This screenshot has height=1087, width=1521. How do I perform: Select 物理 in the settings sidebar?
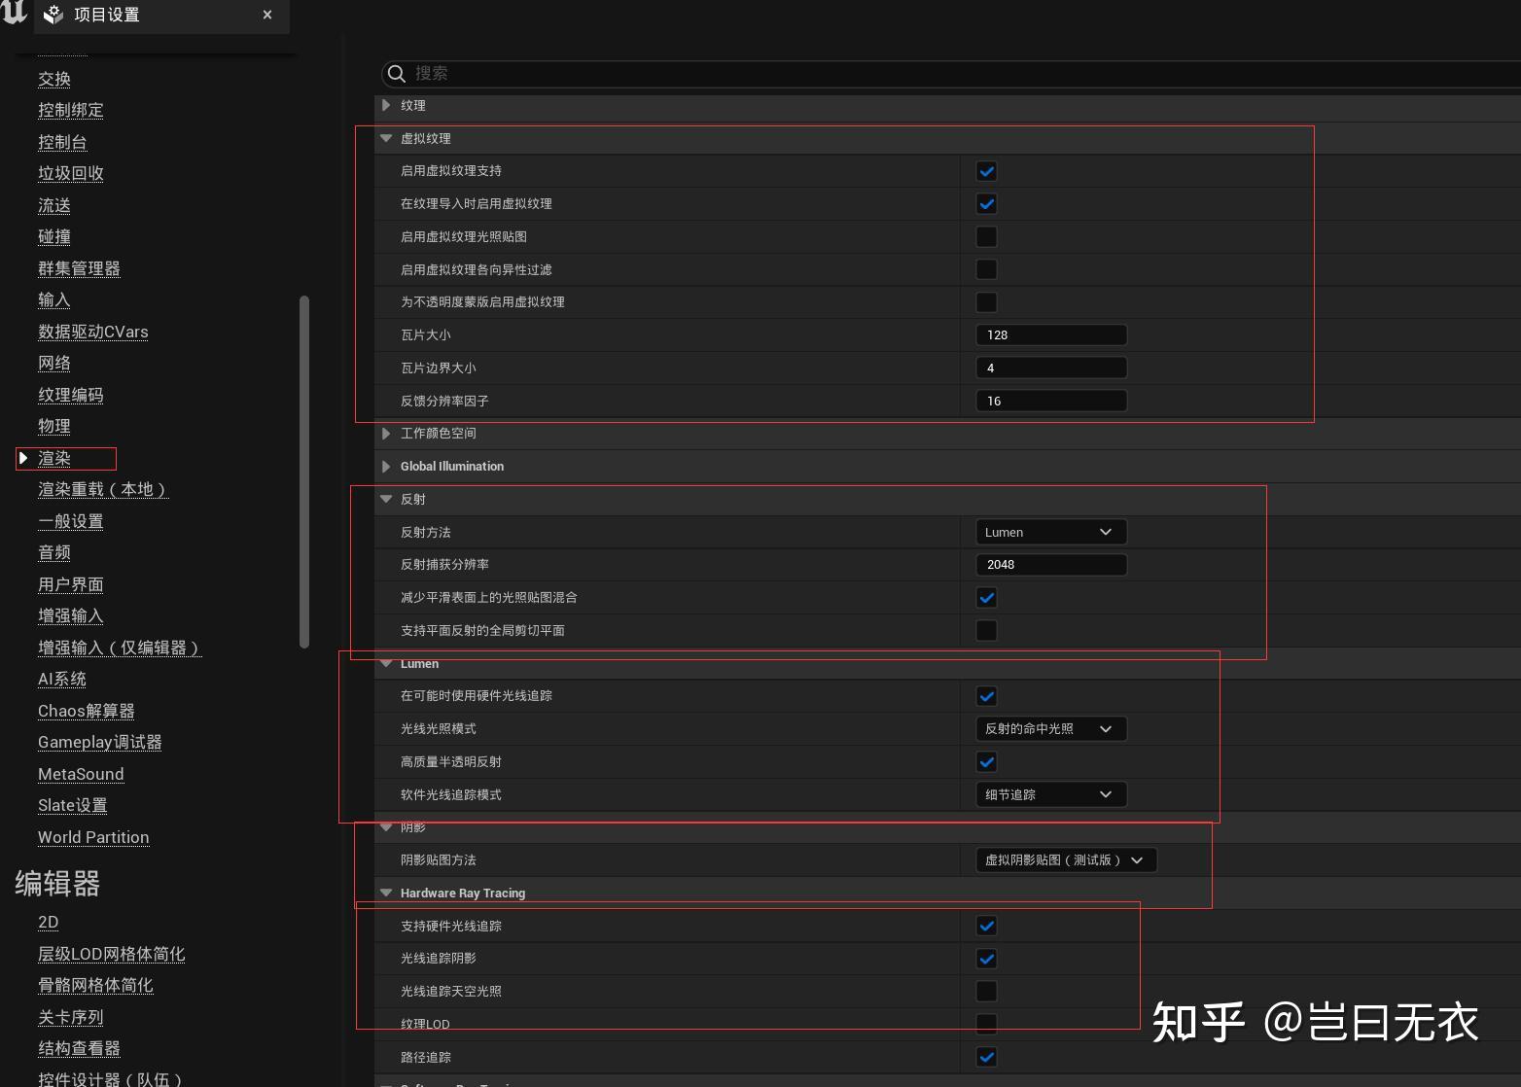pyautogui.click(x=54, y=426)
